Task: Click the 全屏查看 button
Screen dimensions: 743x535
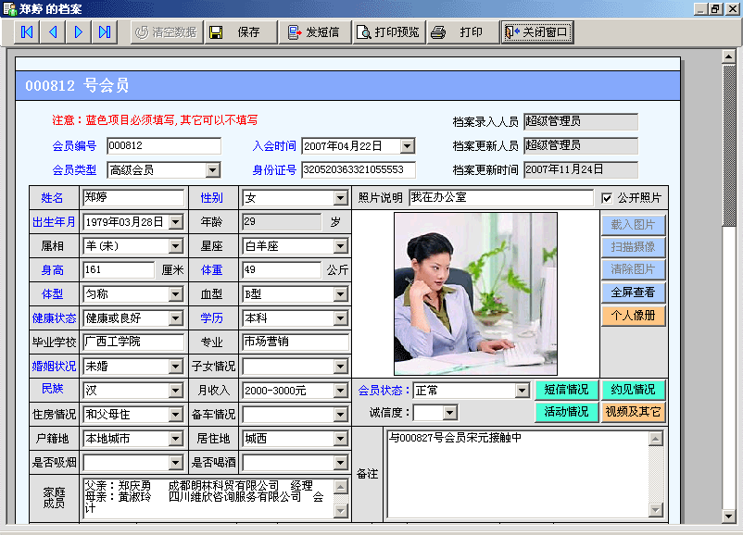Action: point(633,292)
